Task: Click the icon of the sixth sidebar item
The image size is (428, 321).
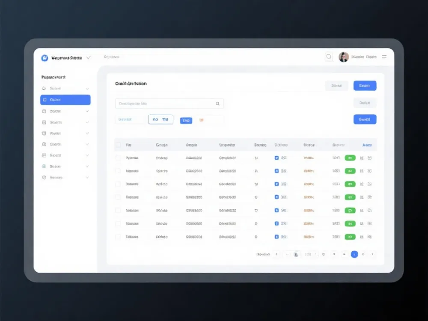Action: click(44, 144)
